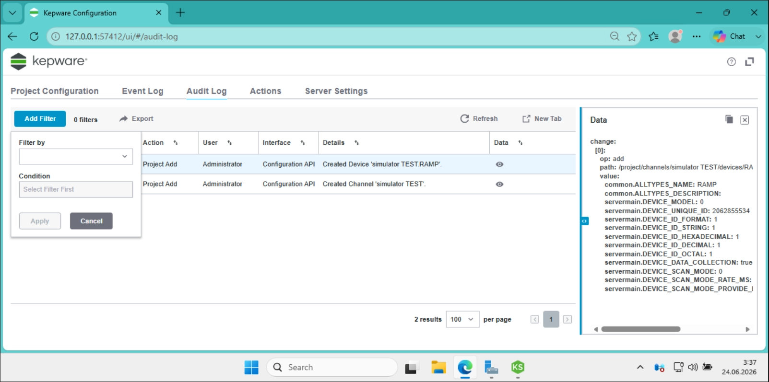Viewport: 769px width, 382px height.
Task: Click the 0 filters label
Action: (x=85, y=120)
